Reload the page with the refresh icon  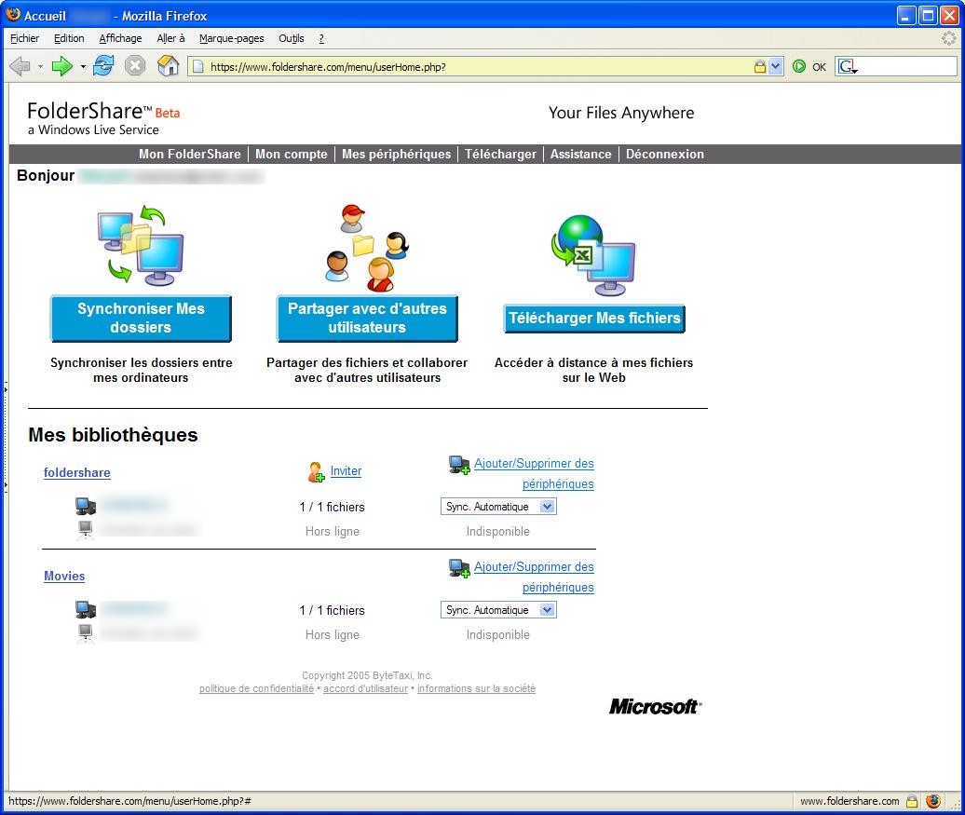click(103, 65)
